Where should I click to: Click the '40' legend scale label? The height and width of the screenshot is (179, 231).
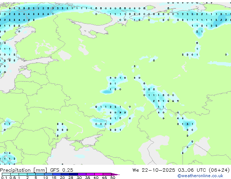(96, 178)
